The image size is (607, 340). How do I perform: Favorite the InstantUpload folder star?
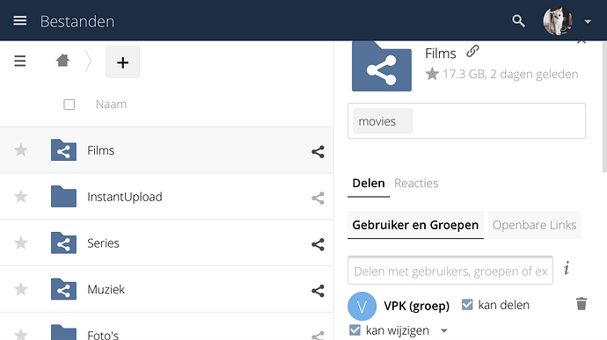click(x=21, y=197)
